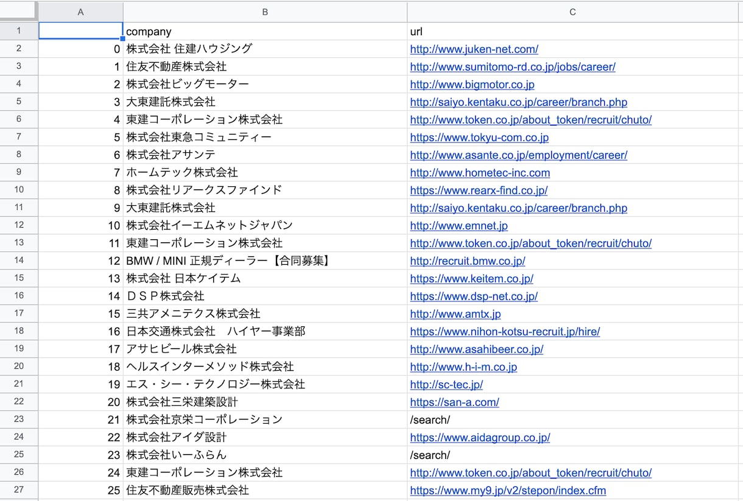
Task: Open the sumitomo-rd.co.jp careers link
Action: pos(512,67)
